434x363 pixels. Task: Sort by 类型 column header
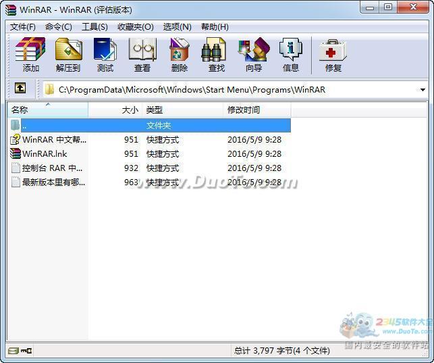tap(183, 110)
